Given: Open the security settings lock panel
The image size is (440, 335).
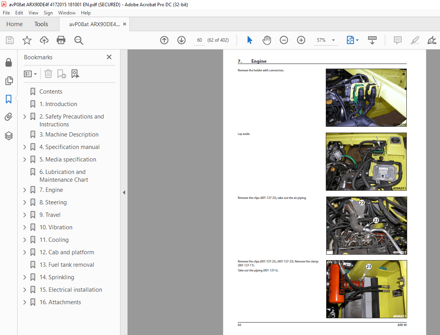Looking at the screenshot, I should (9, 62).
